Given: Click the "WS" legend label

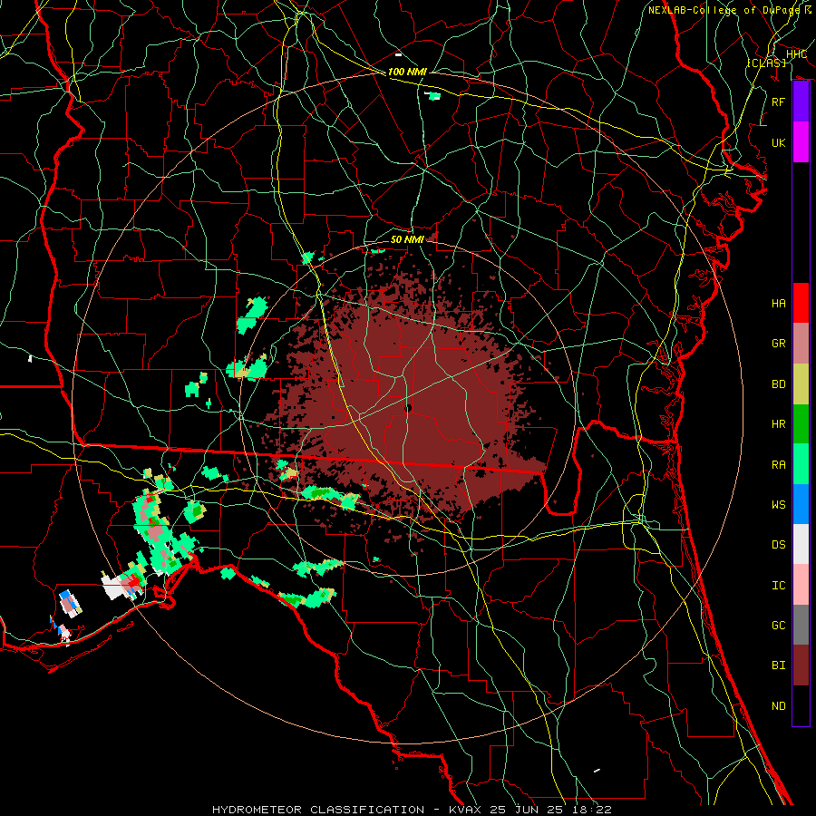Looking at the screenshot, I should [x=778, y=504].
